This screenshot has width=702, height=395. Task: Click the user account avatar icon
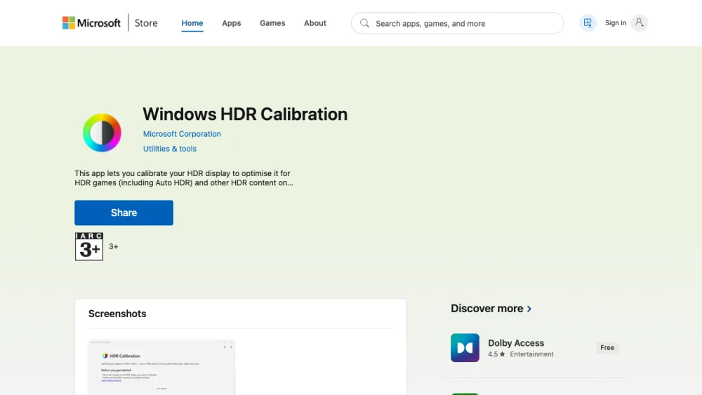pos(640,23)
